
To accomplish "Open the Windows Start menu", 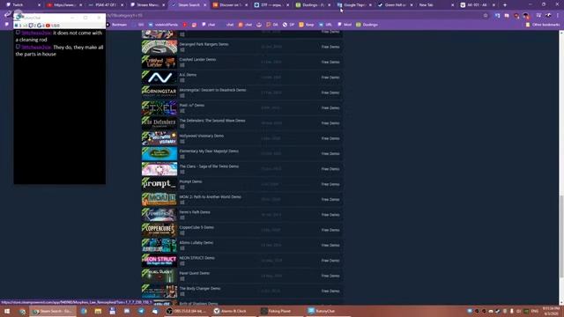I will pos(7,311).
